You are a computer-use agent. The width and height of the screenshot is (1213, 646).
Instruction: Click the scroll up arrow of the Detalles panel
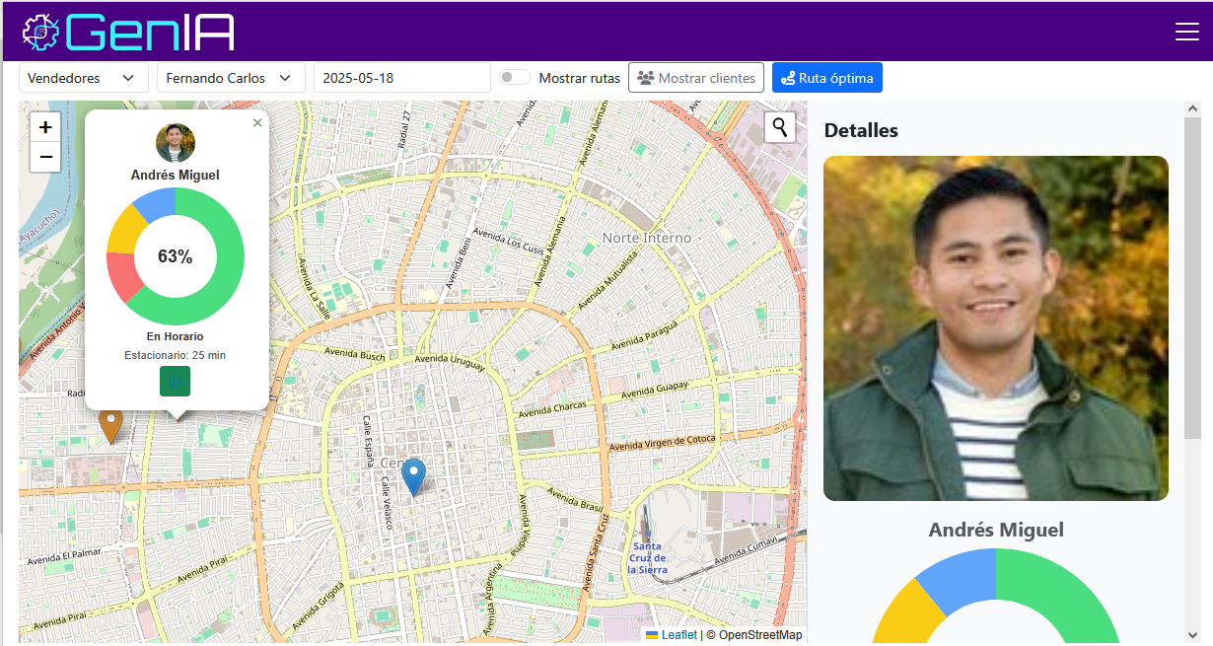point(1192,108)
